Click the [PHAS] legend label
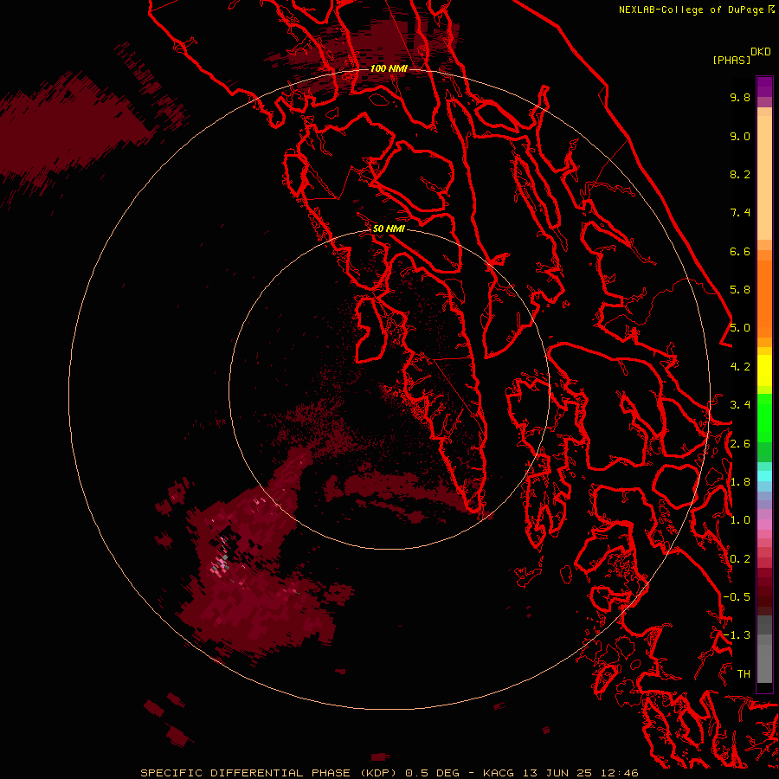Viewport: 779px width, 779px height. coord(731,60)
